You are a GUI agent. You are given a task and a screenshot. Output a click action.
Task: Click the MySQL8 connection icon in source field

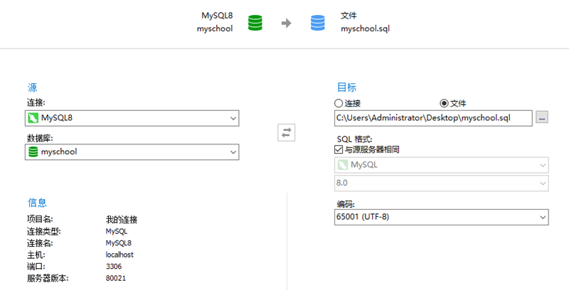point(33,118)
